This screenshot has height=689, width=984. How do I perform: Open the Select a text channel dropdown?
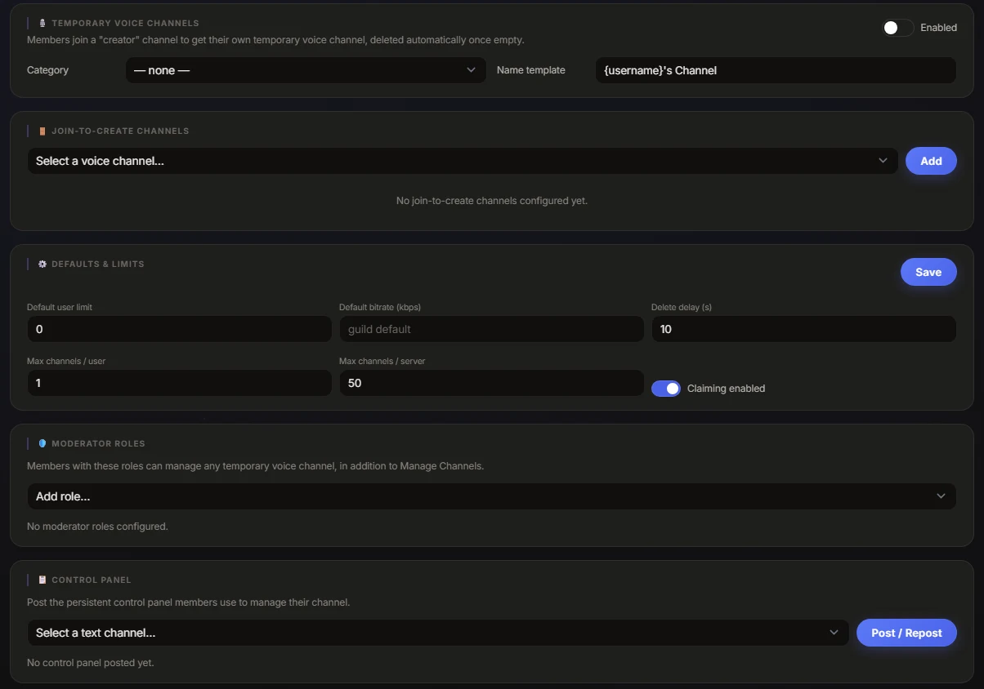(438, 633)
